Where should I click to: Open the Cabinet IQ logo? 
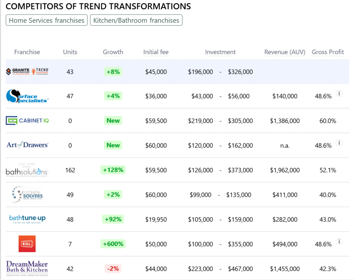pyautogui.click(x=27, y=120)
